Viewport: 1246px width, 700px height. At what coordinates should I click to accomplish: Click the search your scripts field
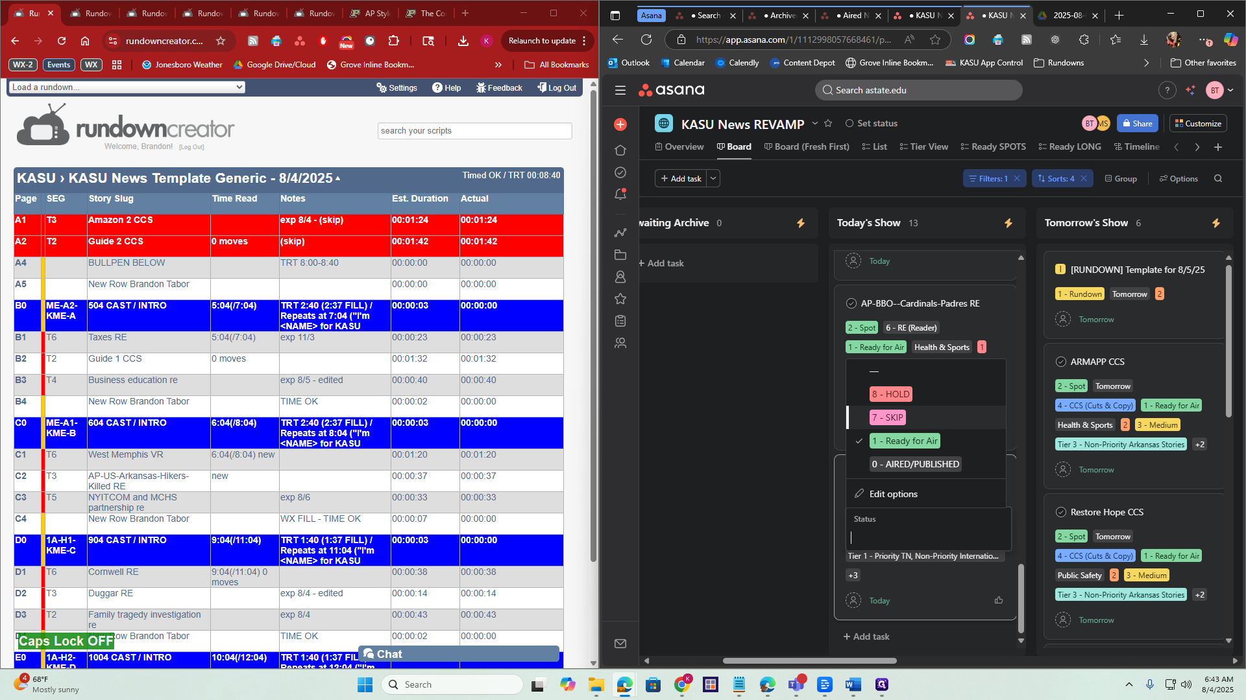pos(474,131)
